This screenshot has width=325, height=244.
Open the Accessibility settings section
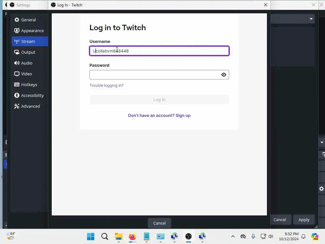pyautogui.click(x=30, y=95)
